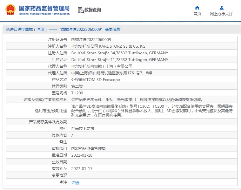Click the 注册人名称 label

[57, 46]
